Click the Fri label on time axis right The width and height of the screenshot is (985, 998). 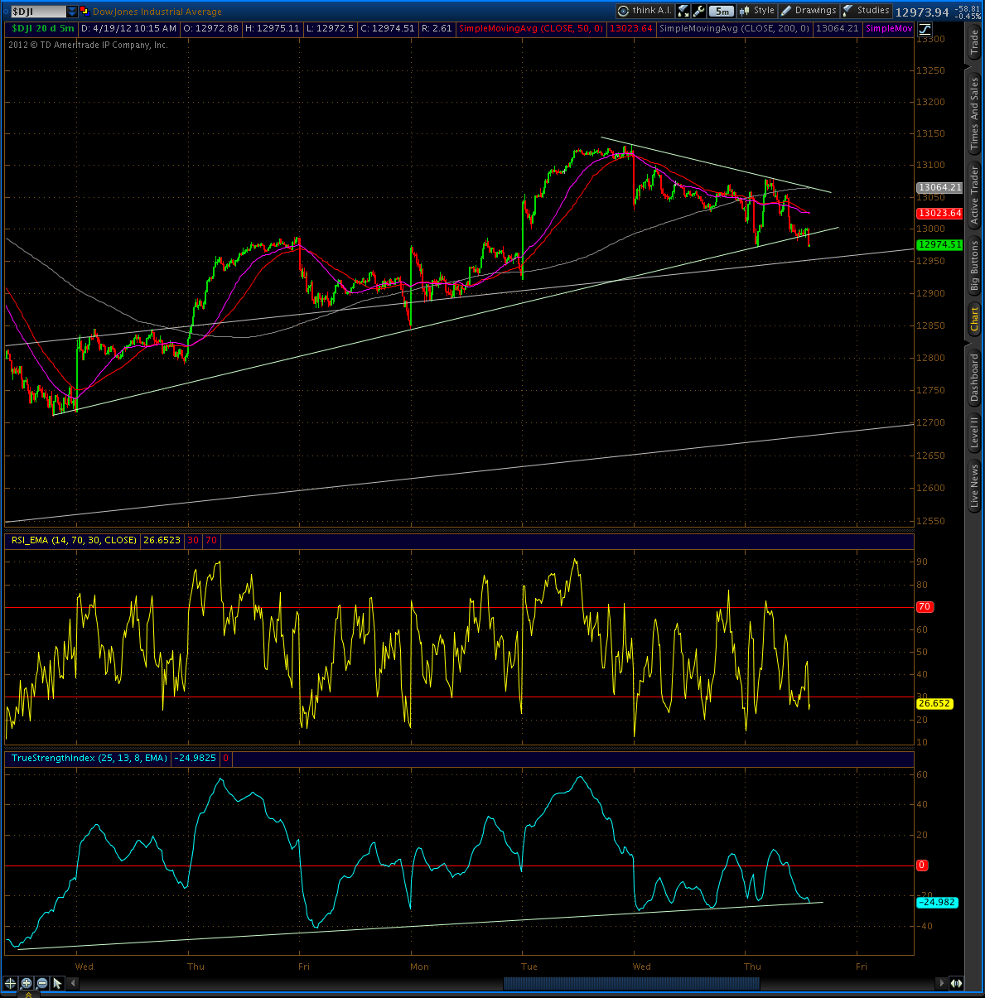[x=862, y=967]
